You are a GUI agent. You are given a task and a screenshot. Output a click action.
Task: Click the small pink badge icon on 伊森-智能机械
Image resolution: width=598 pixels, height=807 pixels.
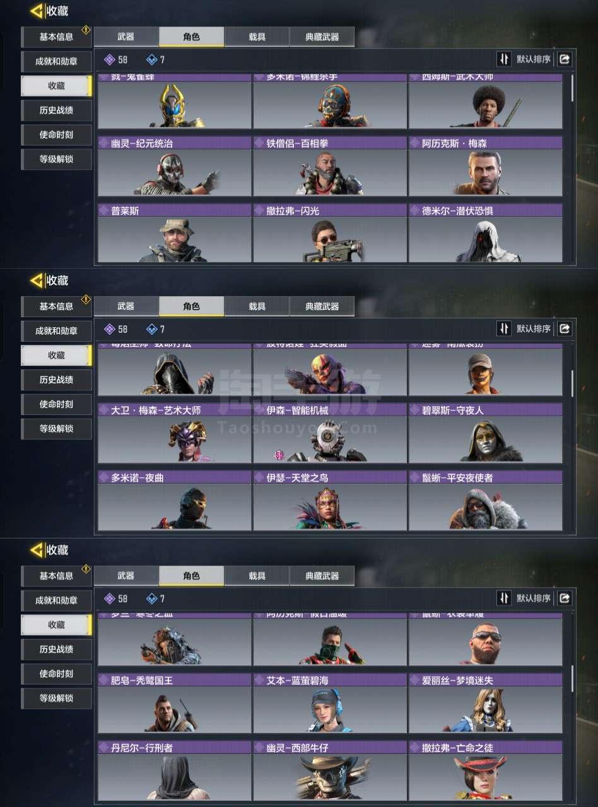click(x=279, y=454)
